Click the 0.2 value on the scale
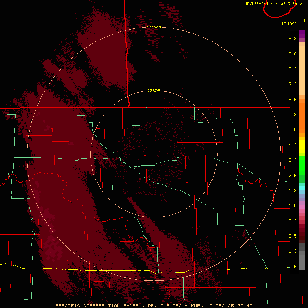308x308 pixels. coord(293,221)
